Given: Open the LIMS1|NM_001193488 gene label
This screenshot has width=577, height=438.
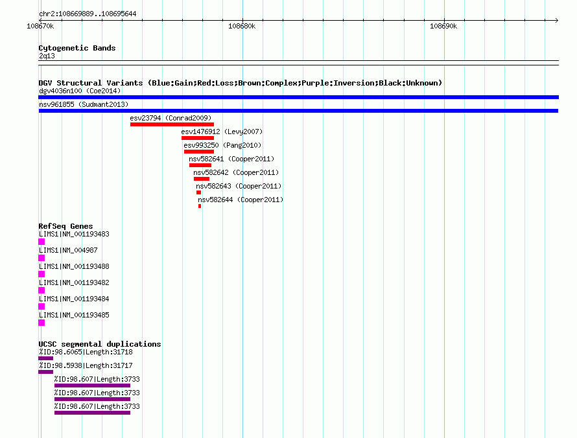Looking at the screenshot, I should tap(74, 267).
